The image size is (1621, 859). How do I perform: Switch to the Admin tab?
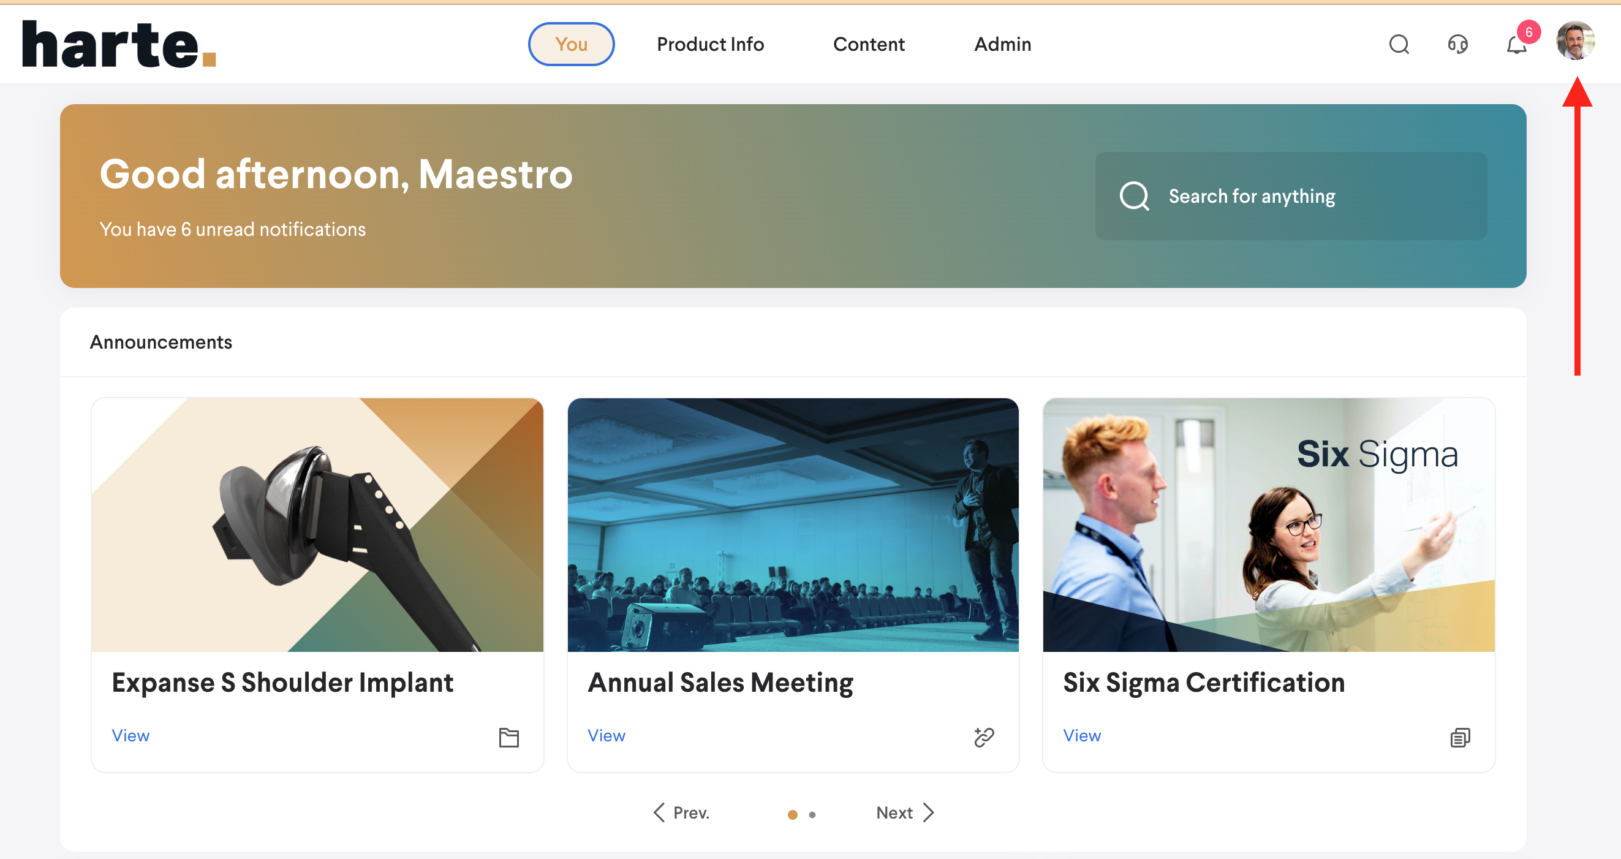[1002, 44]
